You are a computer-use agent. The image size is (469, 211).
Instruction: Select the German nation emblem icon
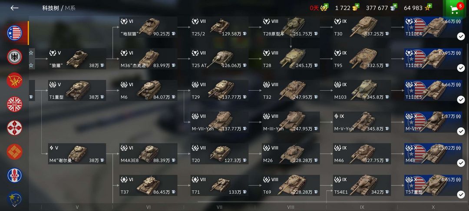[15, 57]
